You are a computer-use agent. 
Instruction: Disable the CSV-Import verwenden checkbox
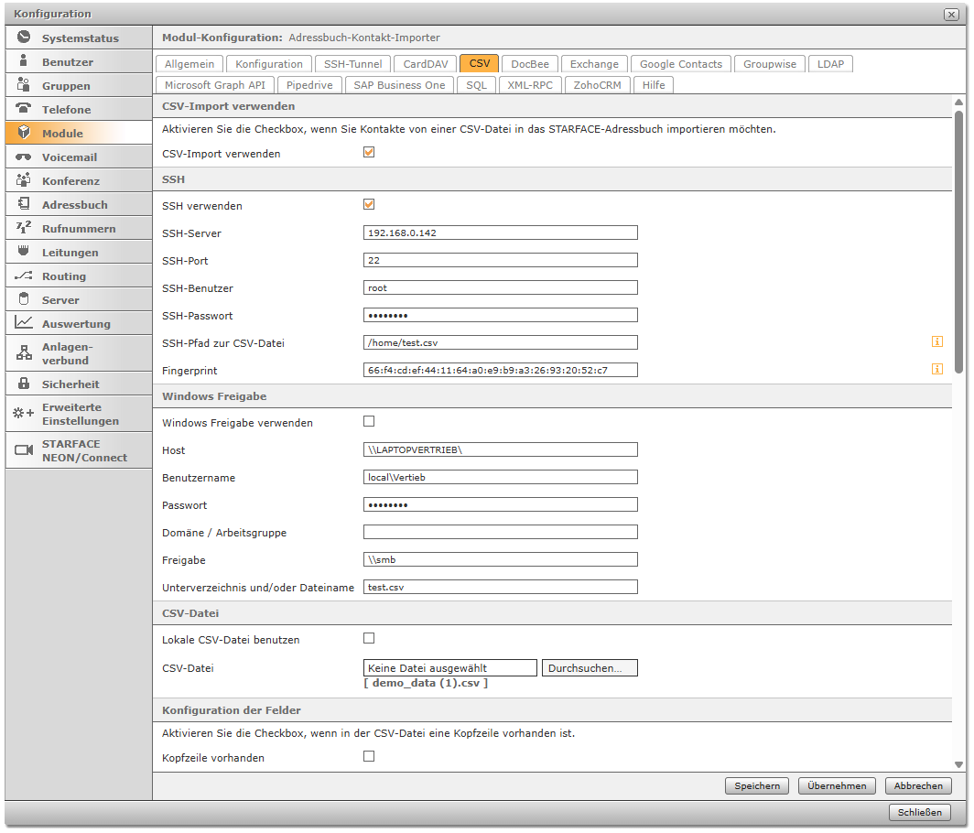coord(369,153)
